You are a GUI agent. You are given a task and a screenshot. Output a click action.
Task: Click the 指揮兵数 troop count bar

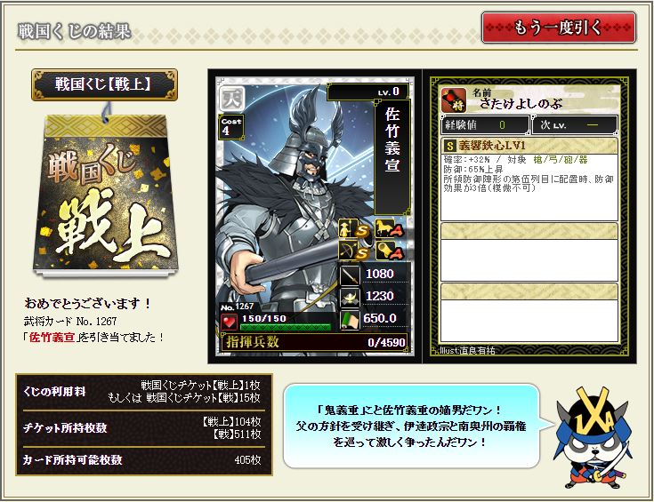pyautogui.click(x=315, y=342)
